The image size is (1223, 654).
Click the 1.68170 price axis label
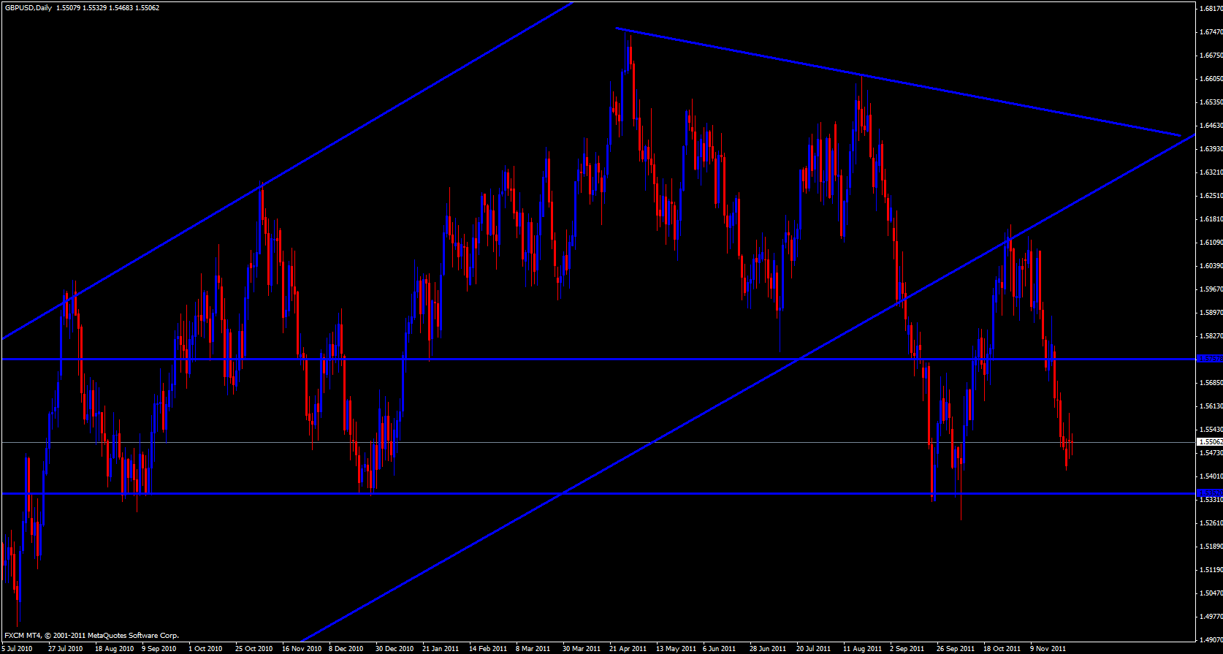pyautogui.click(x=1211, y=9)
